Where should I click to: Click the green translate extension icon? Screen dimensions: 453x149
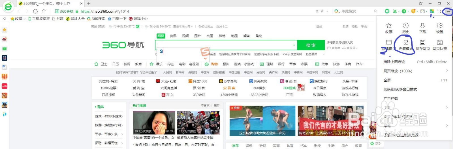404,11
